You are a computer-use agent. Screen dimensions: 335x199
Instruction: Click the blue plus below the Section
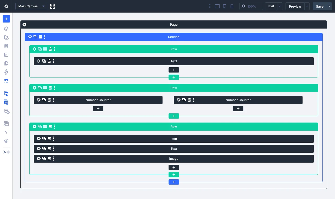(174, 182)
